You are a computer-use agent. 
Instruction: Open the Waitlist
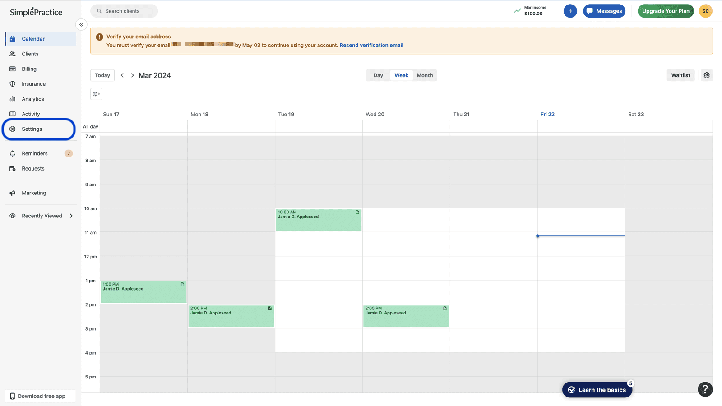click(x=680, y=75)
